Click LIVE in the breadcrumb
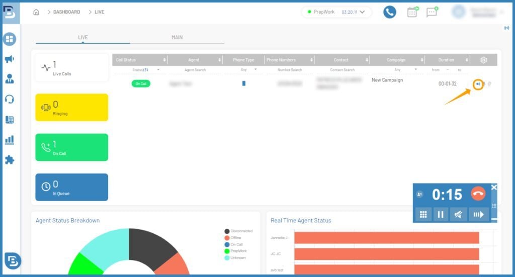515x277 pixels. tap(99, 12)
